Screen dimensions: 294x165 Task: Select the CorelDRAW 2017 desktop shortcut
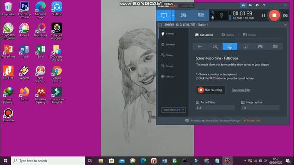(x=8, y=32)
